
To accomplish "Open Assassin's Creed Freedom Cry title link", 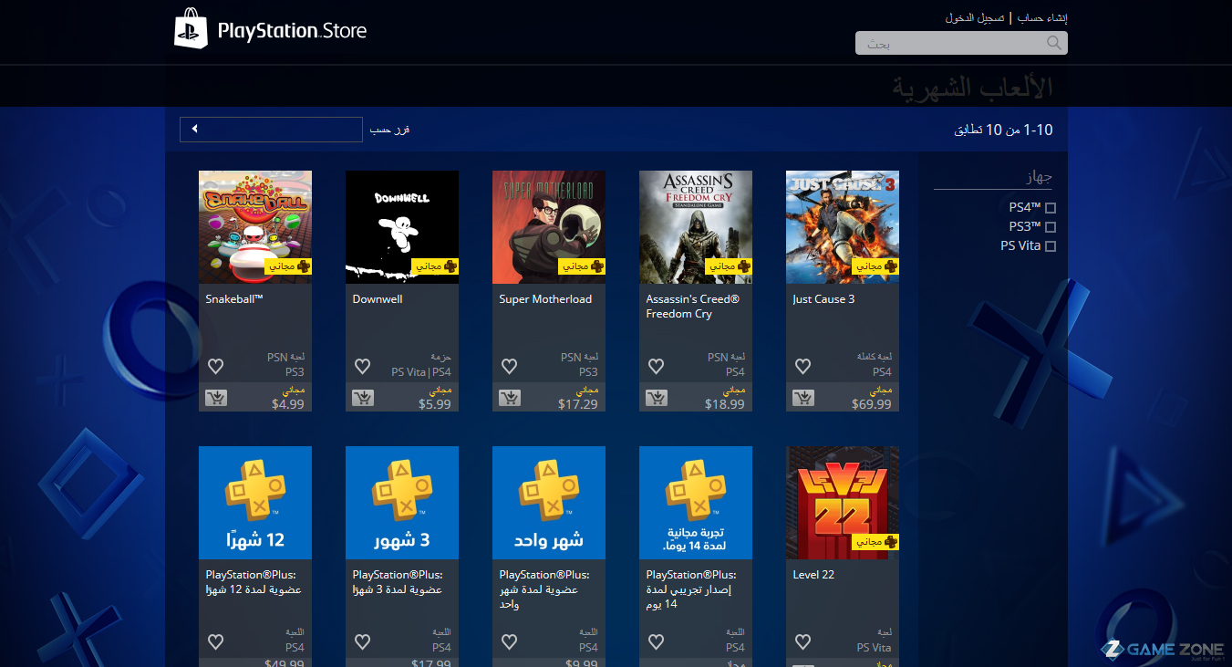I will pos(692,307).
